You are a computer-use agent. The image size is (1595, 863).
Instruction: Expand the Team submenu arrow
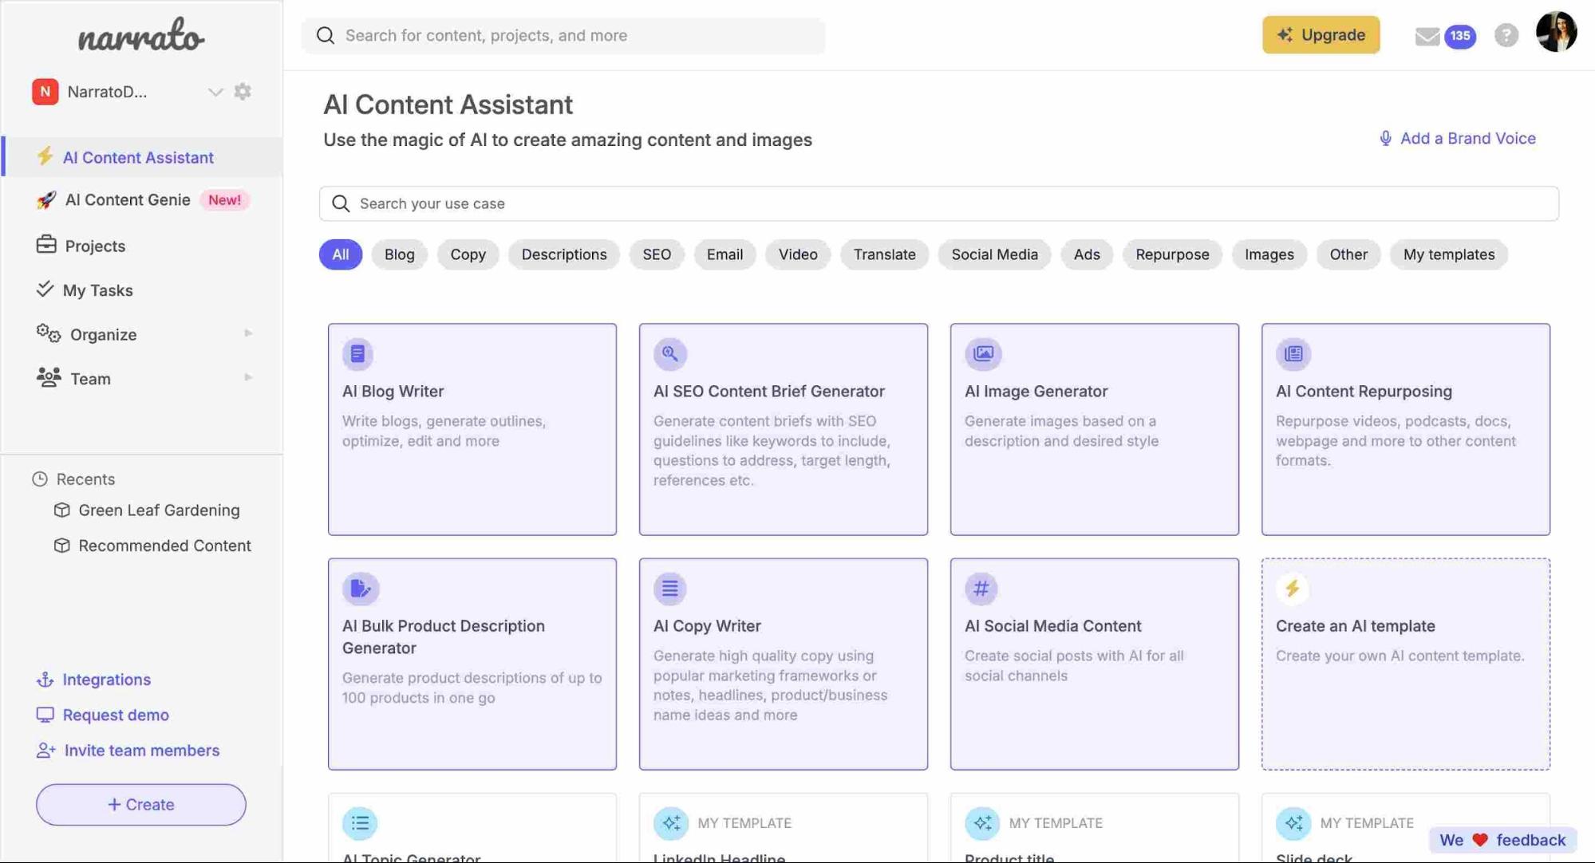(248, 377)
